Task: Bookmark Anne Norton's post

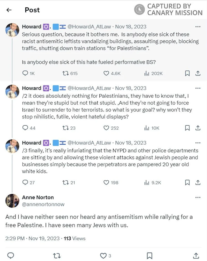Action: point(150,256)
